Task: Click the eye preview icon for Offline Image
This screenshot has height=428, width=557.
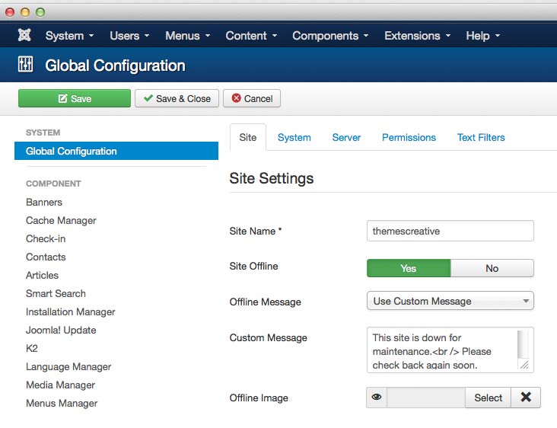Action: tap(377, 398)
